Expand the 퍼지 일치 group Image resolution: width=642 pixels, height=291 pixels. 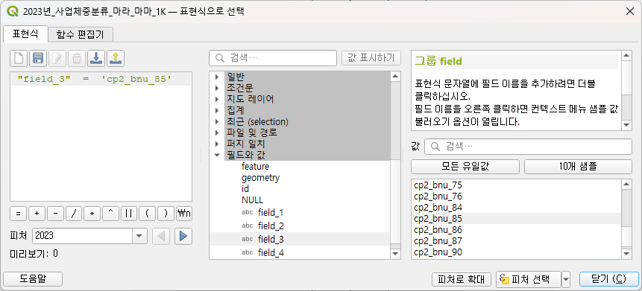[x=217, y=144]
